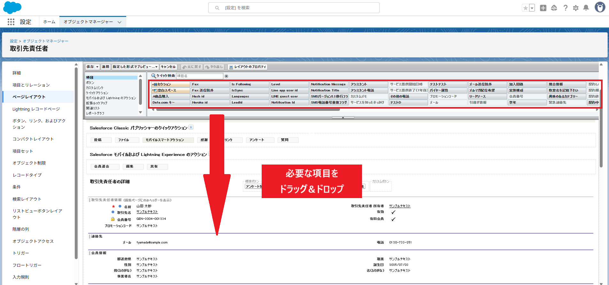This screenshot has width=609, height=285.
Task: Click the info icon beside Salesforce Classic パブリッシャー
Action: pyautogui.click(x=191, y=127)
